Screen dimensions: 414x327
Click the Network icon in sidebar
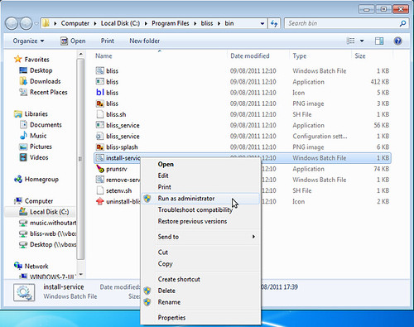[18, 266]
